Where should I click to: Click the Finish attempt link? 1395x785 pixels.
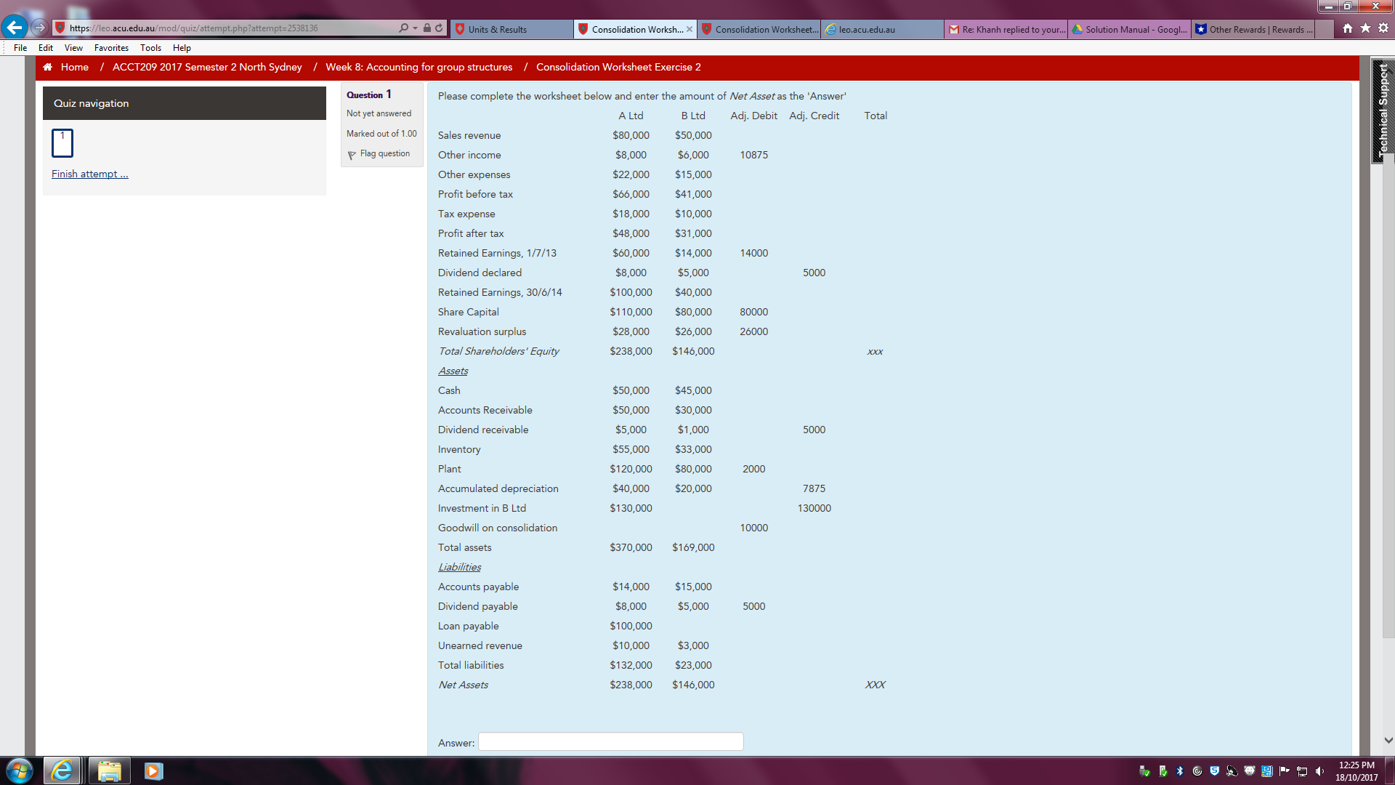[x=89, y=174]
